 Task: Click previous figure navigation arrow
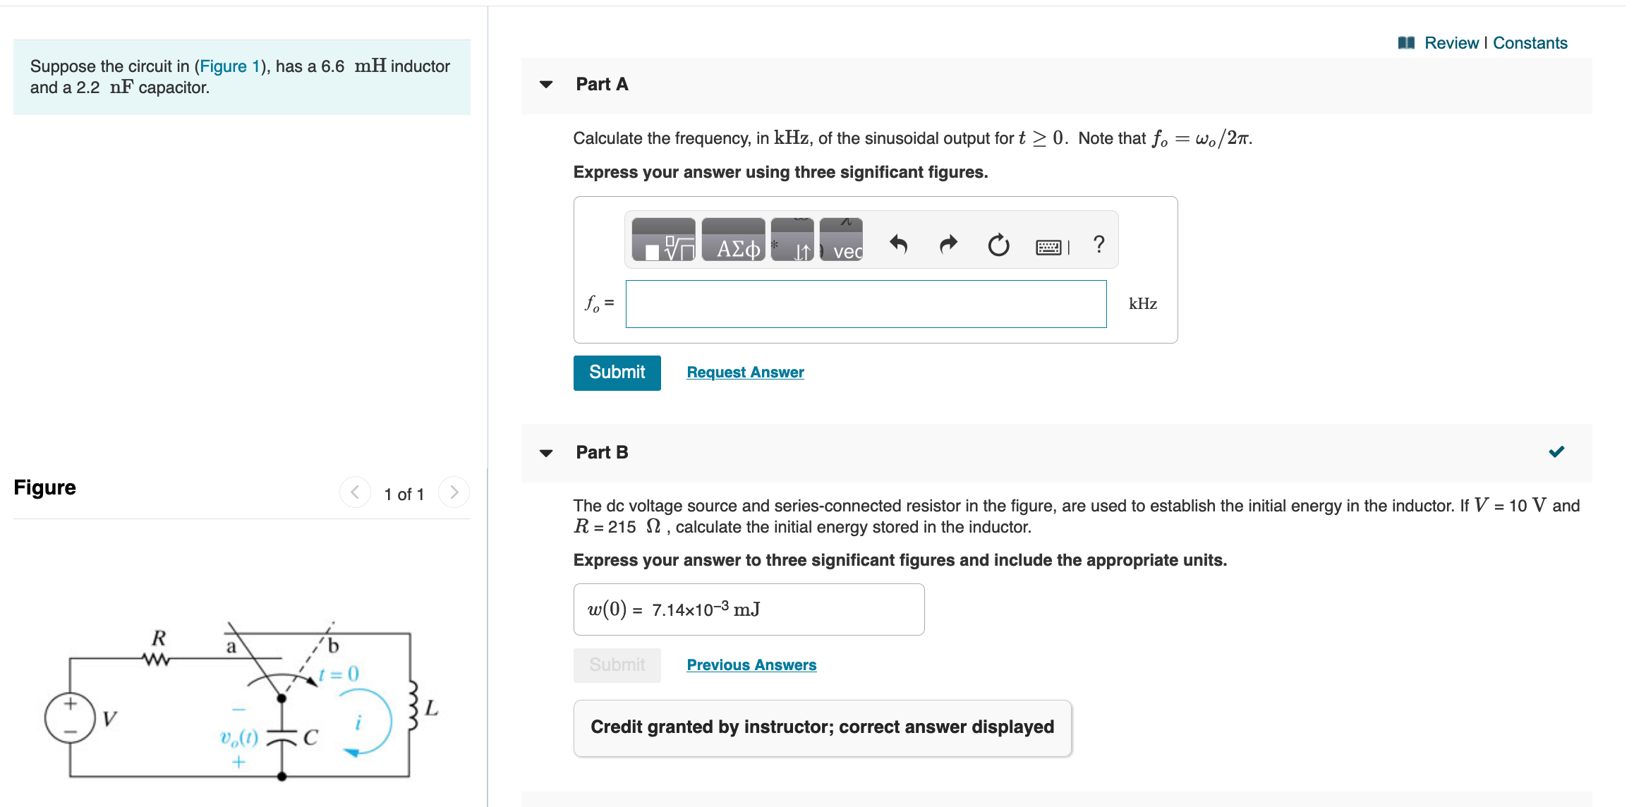point(355,492)
